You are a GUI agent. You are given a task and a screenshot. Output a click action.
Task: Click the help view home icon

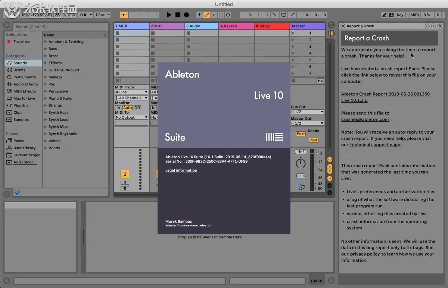[440, 26]
